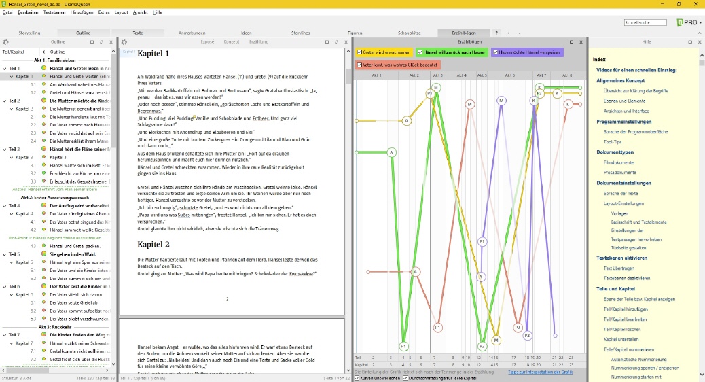Collapse Teil 4 in the outline
The height and width of the screenshot is (382, 705).
coord(4,205)
